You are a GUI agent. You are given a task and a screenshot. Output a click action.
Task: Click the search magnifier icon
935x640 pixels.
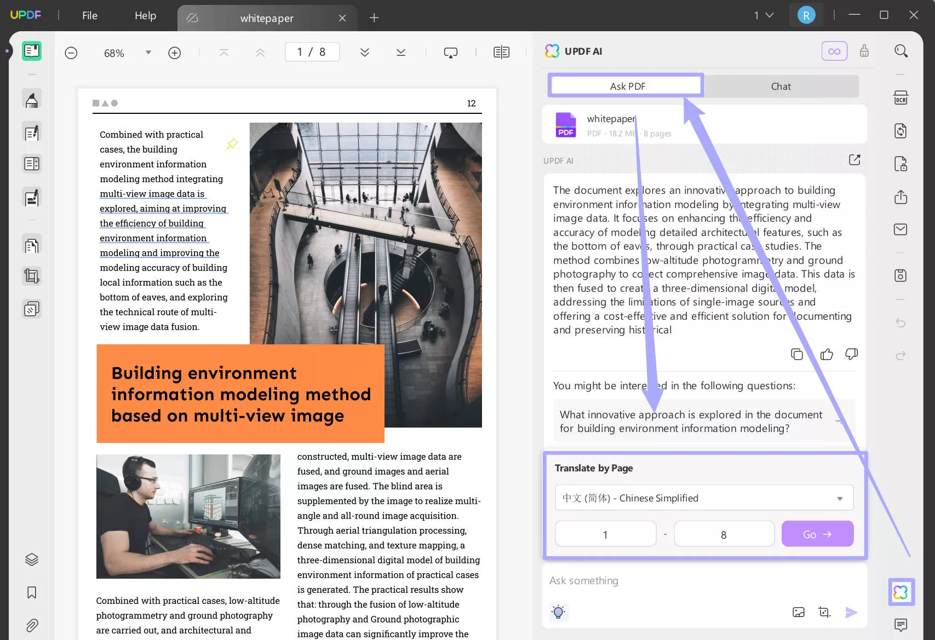pyautogui.click(x=901, y=51)
